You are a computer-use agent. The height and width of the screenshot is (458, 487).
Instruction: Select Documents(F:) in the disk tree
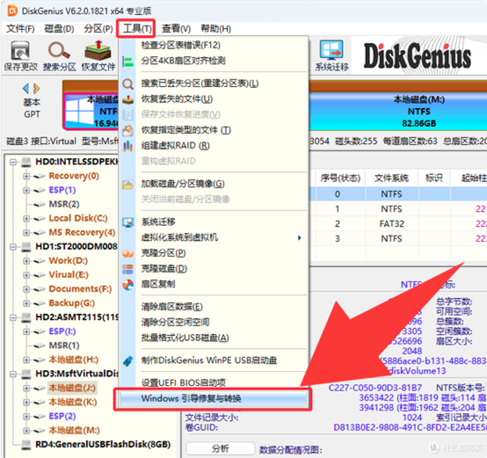point(80,289)
